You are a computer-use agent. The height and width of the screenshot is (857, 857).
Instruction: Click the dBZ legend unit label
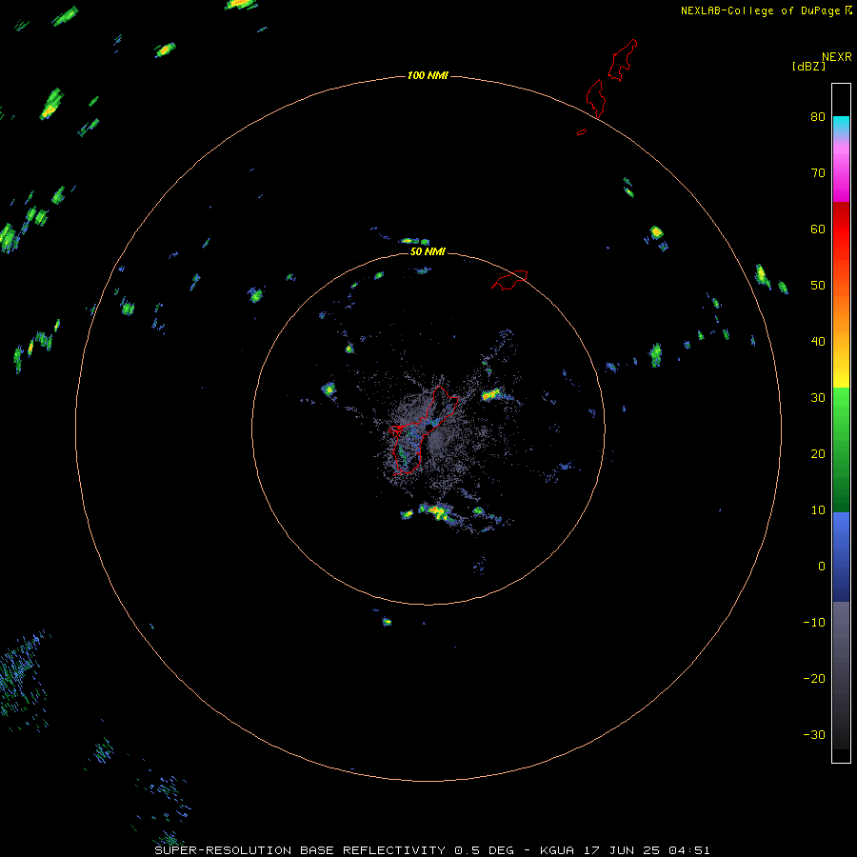point(808,66)
